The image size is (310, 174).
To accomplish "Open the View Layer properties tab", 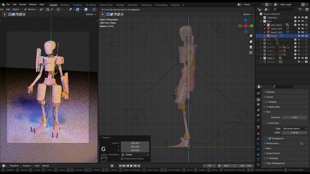I will coord(258,110).
